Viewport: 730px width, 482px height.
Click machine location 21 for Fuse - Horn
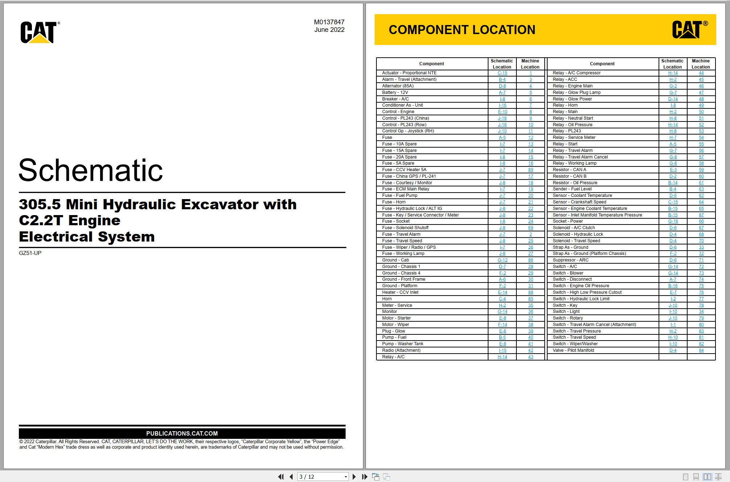531,202
